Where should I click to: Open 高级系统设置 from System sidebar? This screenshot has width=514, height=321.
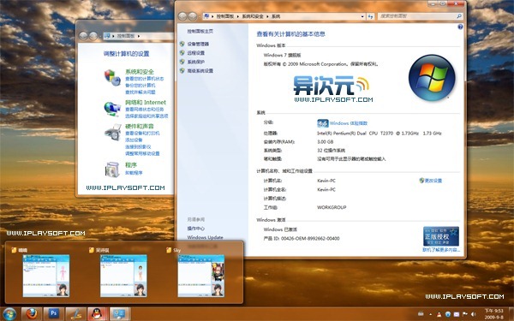pos(200,70)
